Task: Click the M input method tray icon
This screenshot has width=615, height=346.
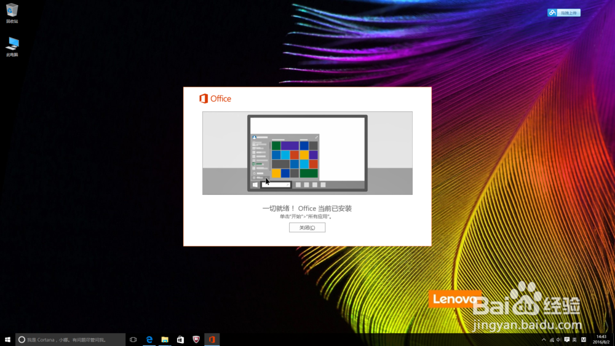Action: (x=584, y=340)
